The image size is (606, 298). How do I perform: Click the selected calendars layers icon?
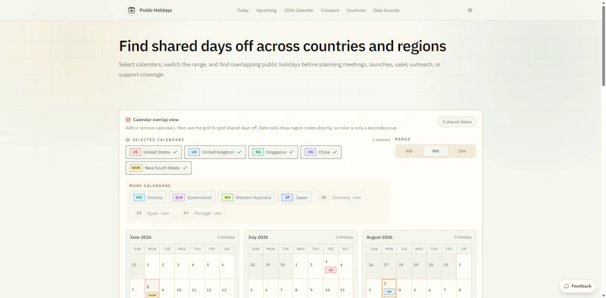[x=128, y=140]
